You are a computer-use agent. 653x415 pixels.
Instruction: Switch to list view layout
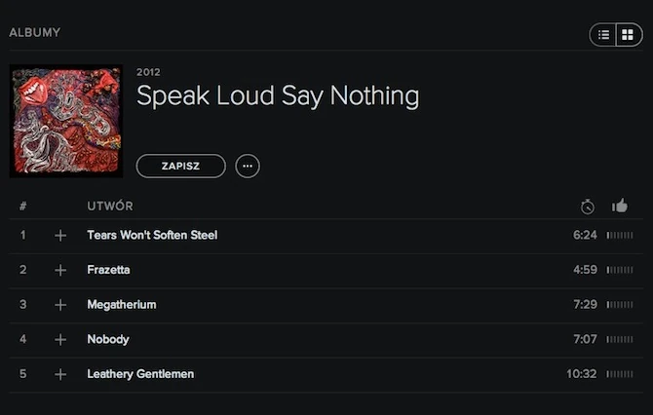coord(603,35)
